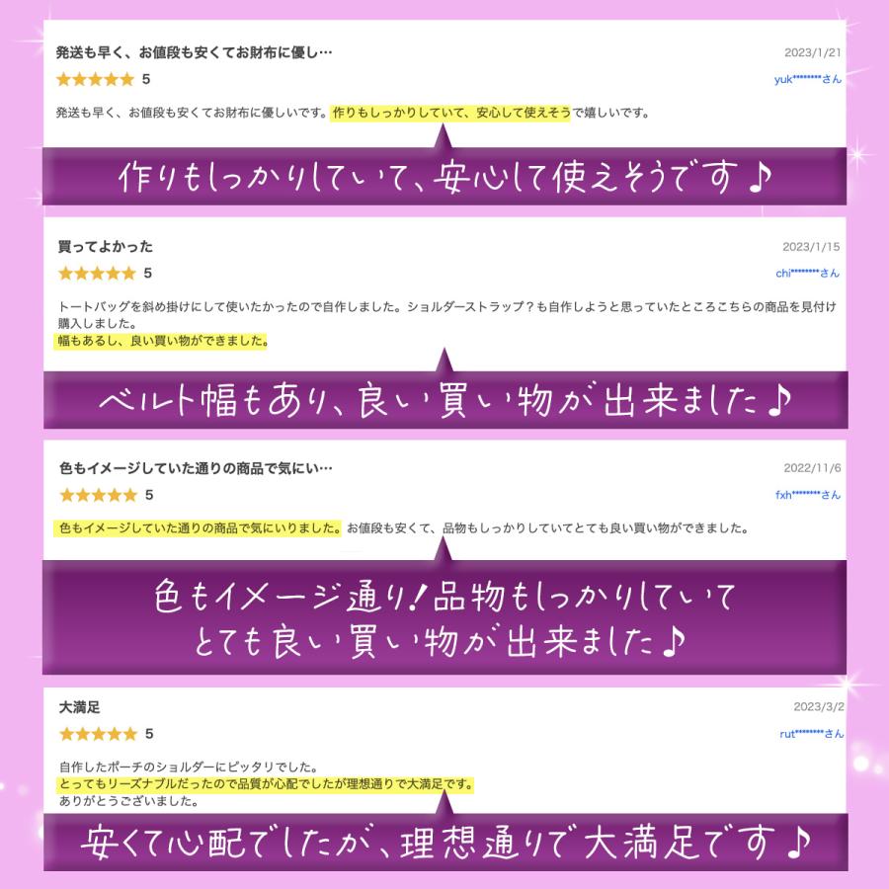Click the 2023/3/2 review date
Viewport: 889px width, 889px height.
click(819, 707)
